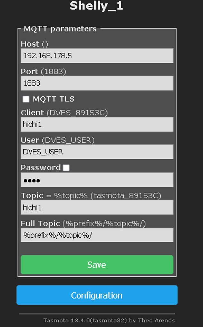
Task: Click the Shelly_1 page heading
Action: pos(96,6)
